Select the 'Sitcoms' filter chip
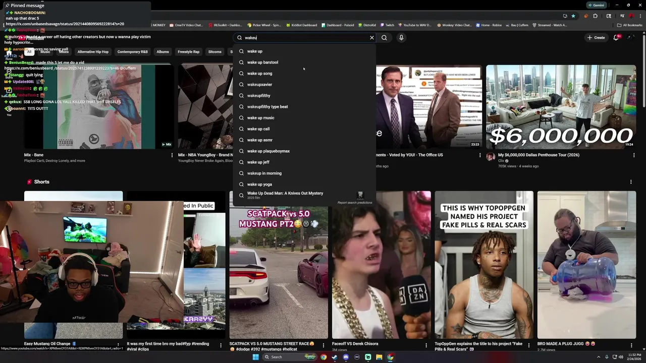The image size is (646, 363). tap(214, 51)
